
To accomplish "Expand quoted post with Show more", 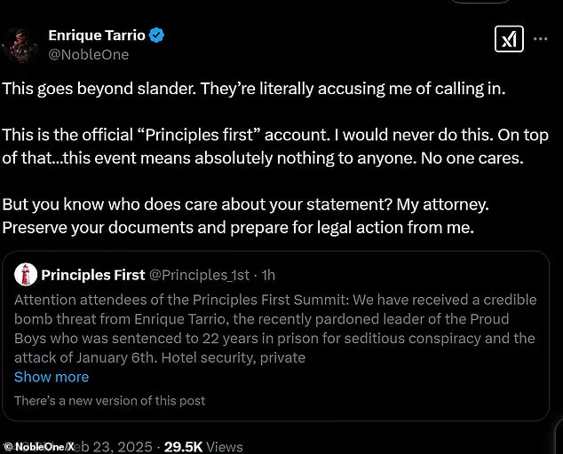I will pos(52,377).
